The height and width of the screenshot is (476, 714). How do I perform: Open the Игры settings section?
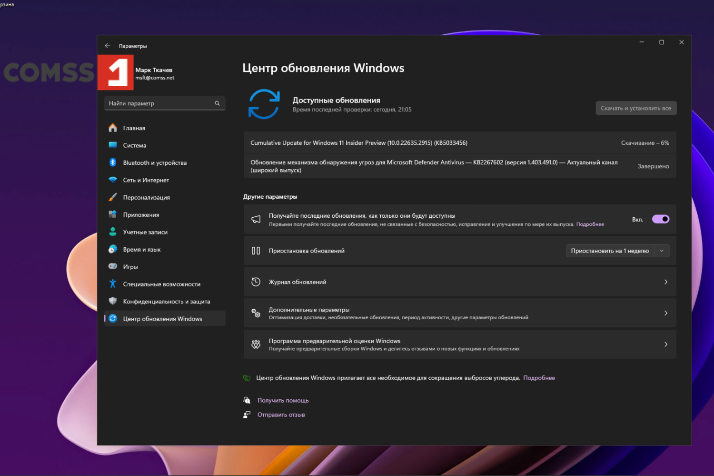(165, 267)
